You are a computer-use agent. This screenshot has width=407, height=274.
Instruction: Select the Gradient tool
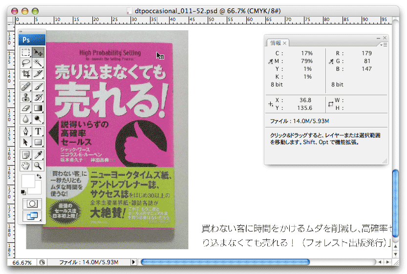click(x=38, y=108)
